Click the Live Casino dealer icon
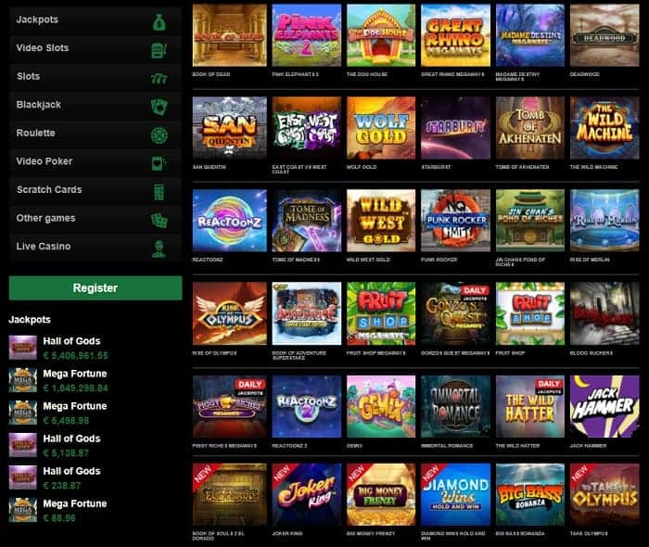This screenshot has width=649, height=547. coord(159,248)
